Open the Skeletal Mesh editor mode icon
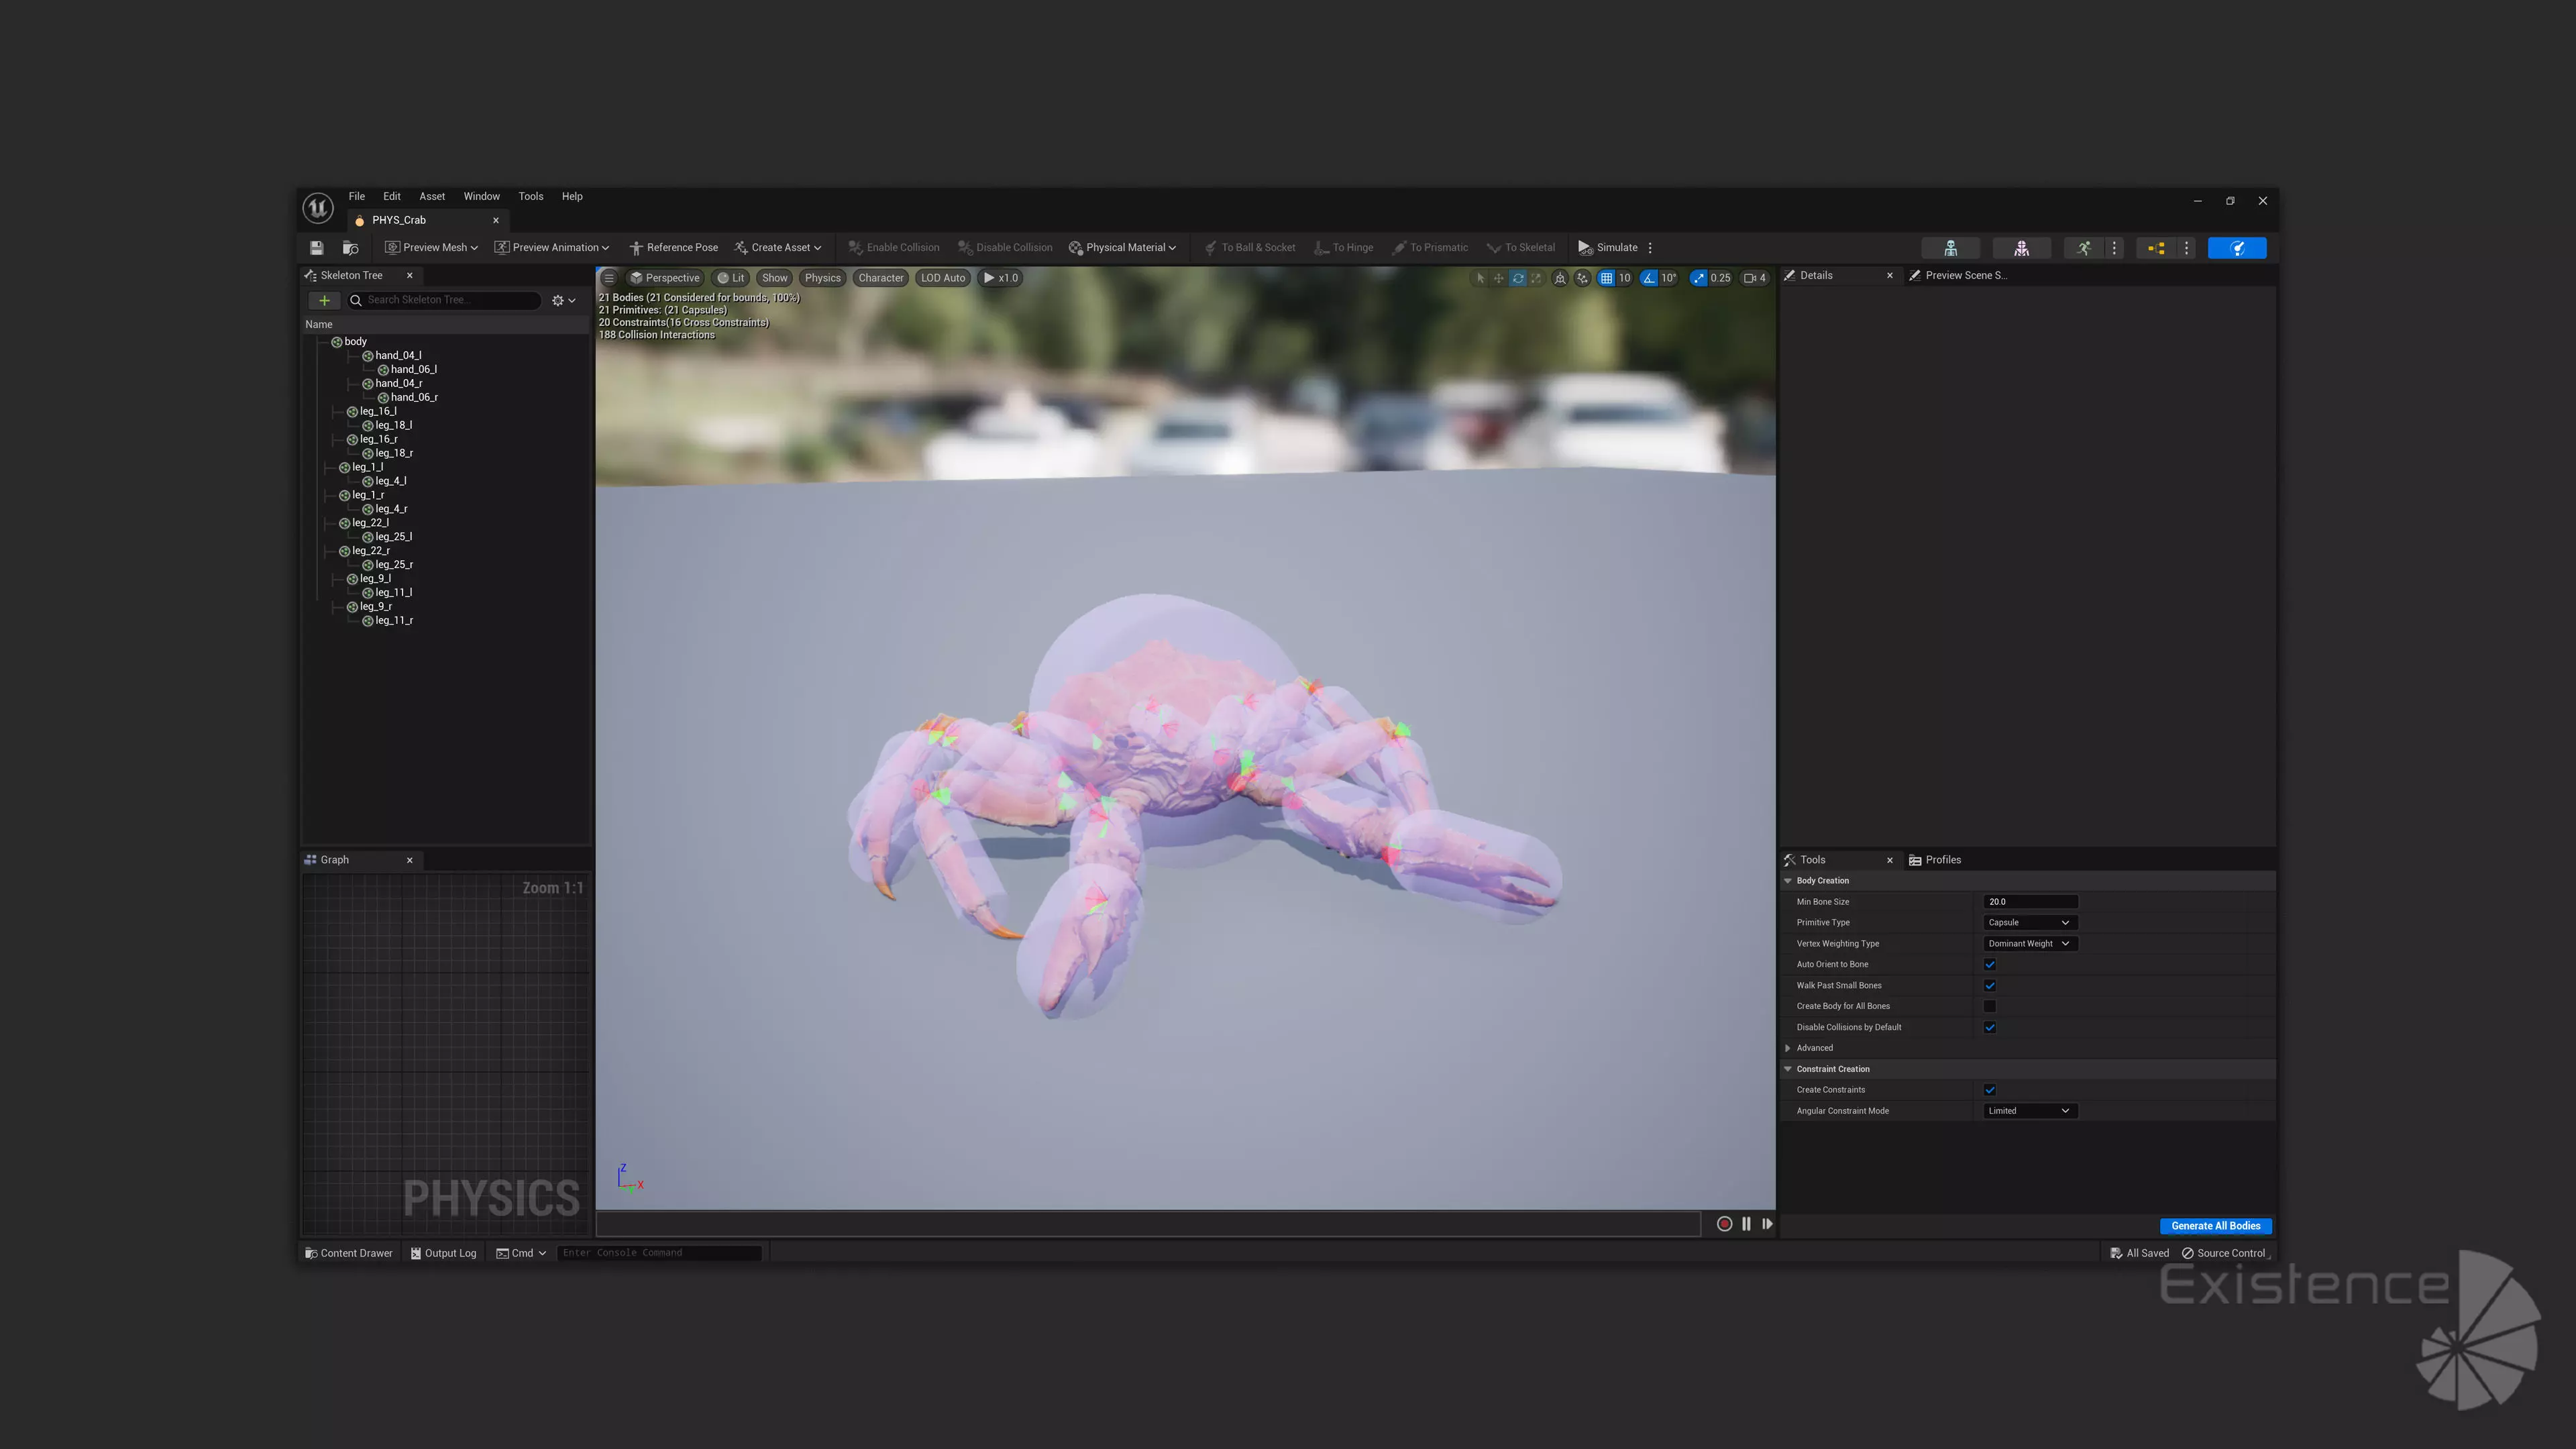Screen dimensions: 2576x1449 2021,248
